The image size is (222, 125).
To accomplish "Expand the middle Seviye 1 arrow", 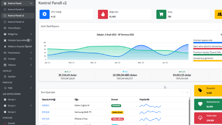I will click(x=31, y=106).
